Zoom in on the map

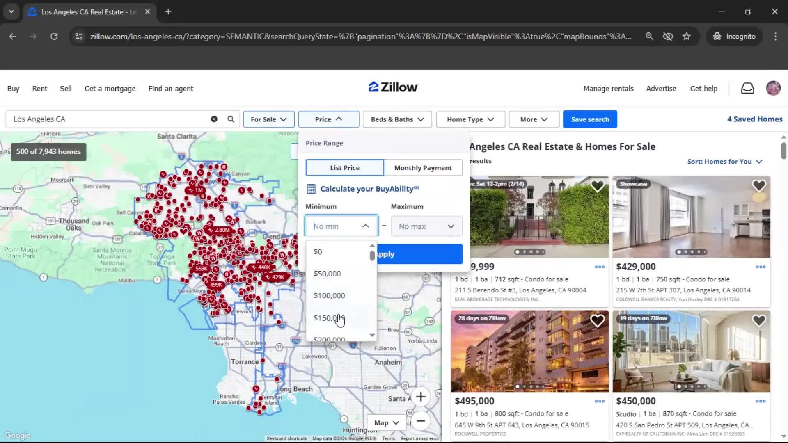coord(421,397)
